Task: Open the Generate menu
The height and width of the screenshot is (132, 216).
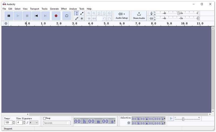Action: point(54,9)
